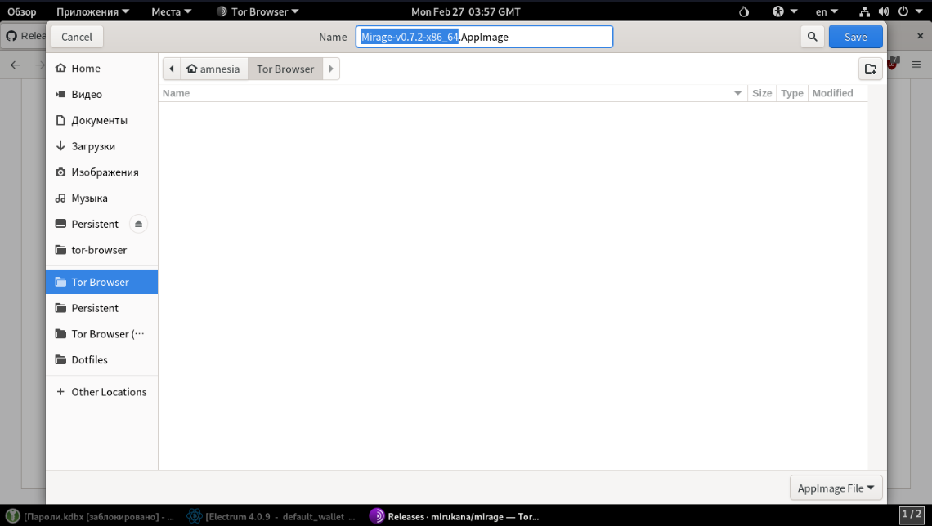
Task: Switch to Electrum window in taskbar
Action: point(271,516)
